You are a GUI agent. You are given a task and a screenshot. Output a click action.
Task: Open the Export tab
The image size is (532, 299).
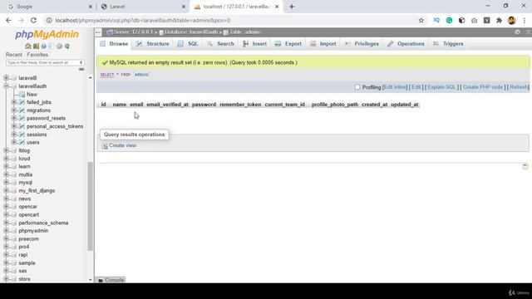(288, 44)
